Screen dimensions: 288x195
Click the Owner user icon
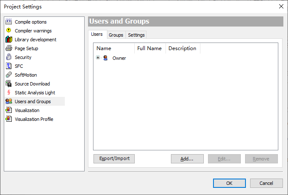coord(106,58)
